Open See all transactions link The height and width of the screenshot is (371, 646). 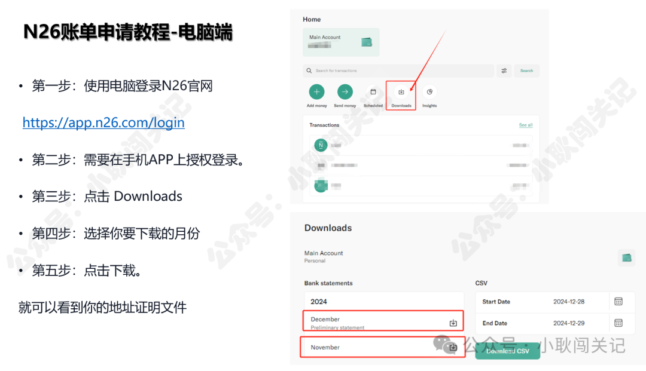point(526,125)
